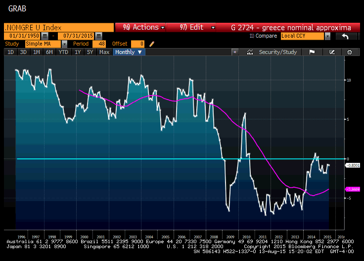Expand the Actions dropdown menu
The height and width of the screenshot is (261, 364).
[140, 27]
